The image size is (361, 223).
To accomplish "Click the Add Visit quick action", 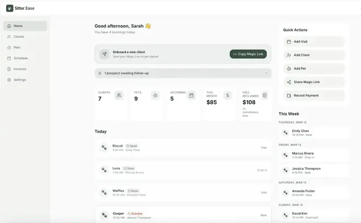I will point(314,42).
